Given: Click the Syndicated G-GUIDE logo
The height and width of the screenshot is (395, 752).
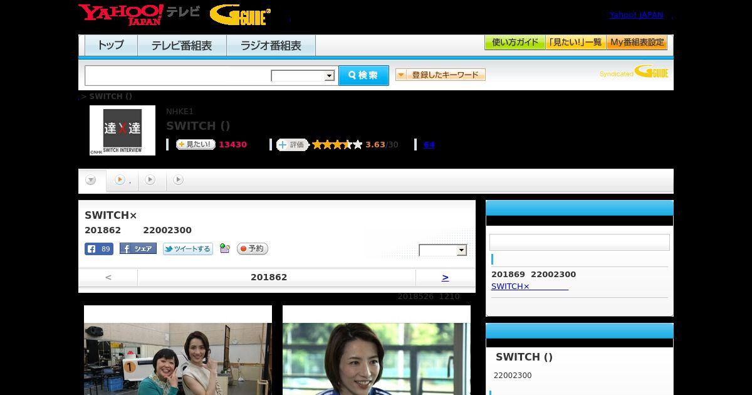Looking at the screenshot, I should (x=634, y=71).
